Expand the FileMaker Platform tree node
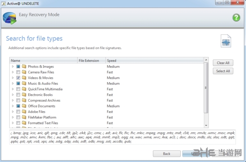 (13, 117)
